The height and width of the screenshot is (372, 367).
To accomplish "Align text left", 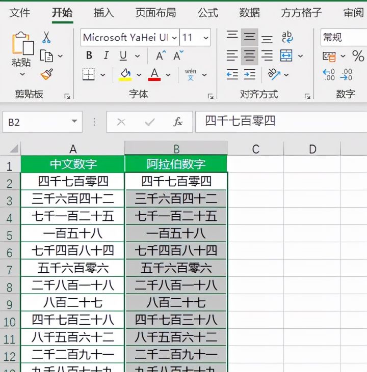I will coord(232,56).
